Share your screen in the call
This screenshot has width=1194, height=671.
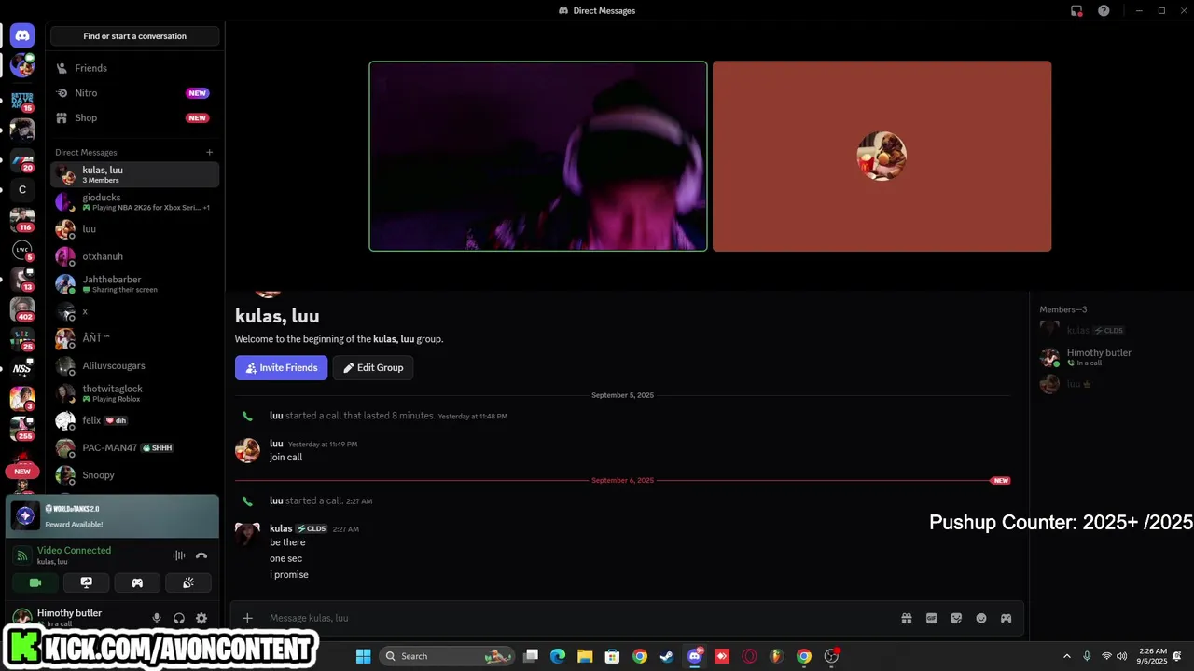point(87,582)
